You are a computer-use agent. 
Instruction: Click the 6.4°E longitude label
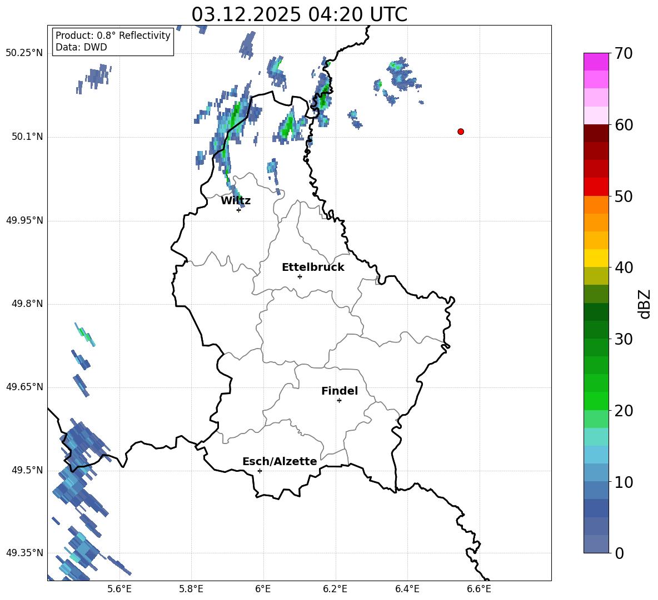[407, 589]
